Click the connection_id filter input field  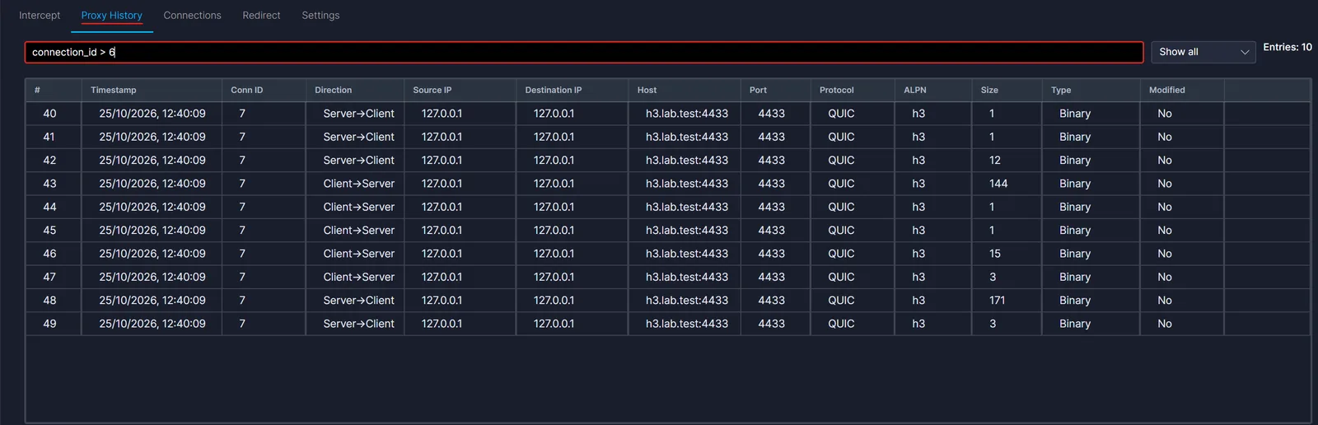pos(584,52)
